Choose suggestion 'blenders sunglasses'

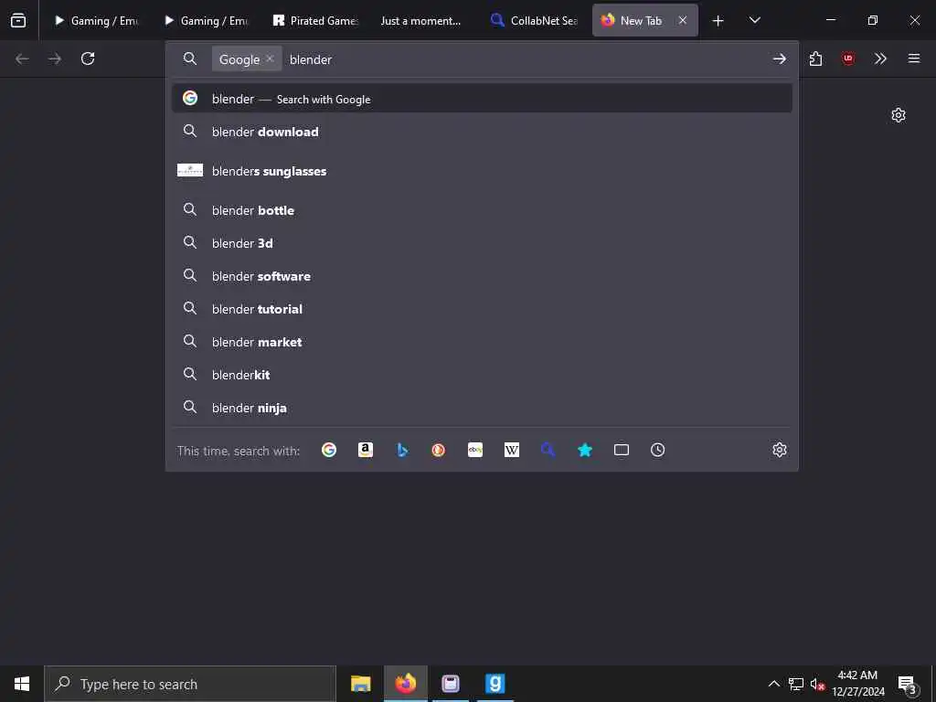click(x=482, y=171)
